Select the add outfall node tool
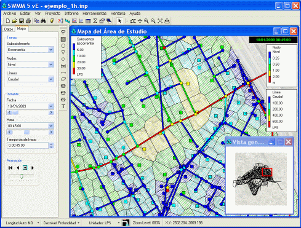The width and height of the screenshot is (301, 228). tap(63, 52)
